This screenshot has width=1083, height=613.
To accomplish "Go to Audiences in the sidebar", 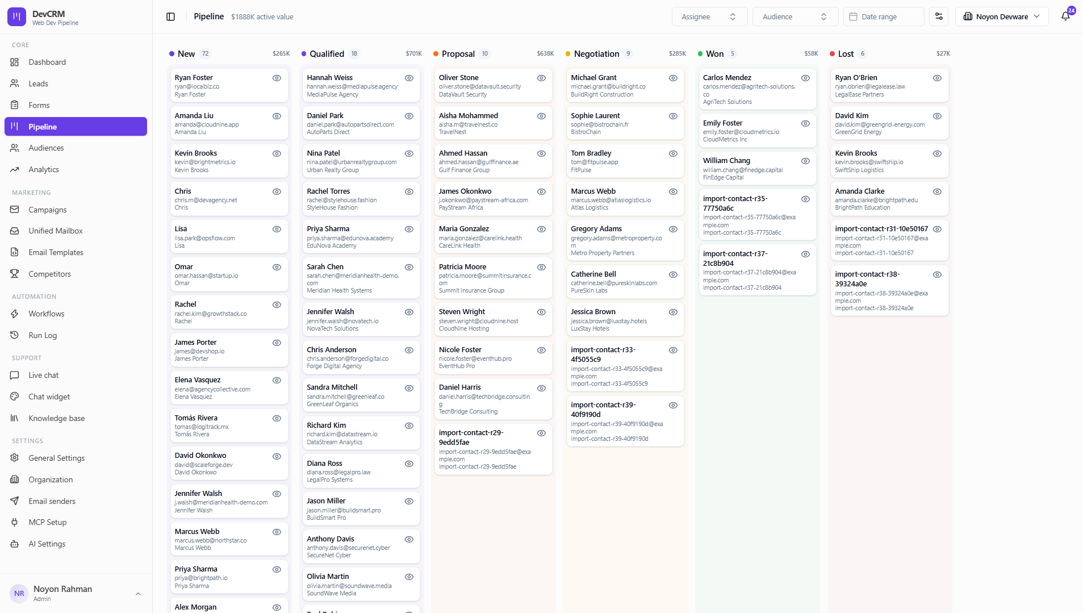I will [x=76, y=148].
